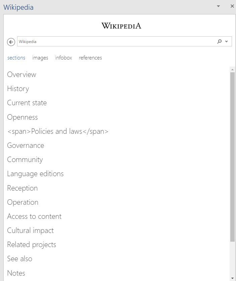Open the Openness section

[x=22, y=117]
